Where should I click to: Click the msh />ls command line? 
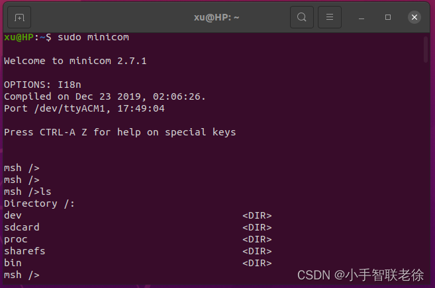[x=27, y=192]
